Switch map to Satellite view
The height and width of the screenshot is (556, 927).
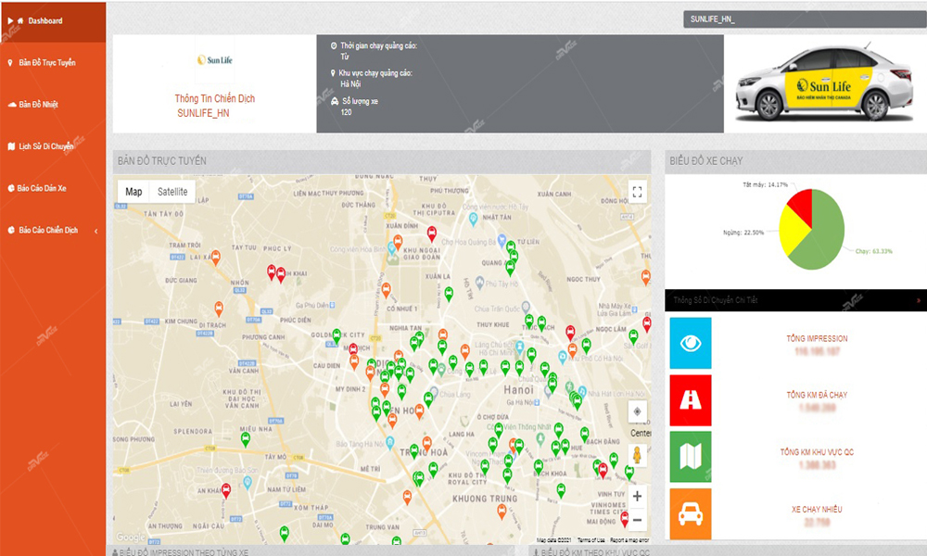172,192
